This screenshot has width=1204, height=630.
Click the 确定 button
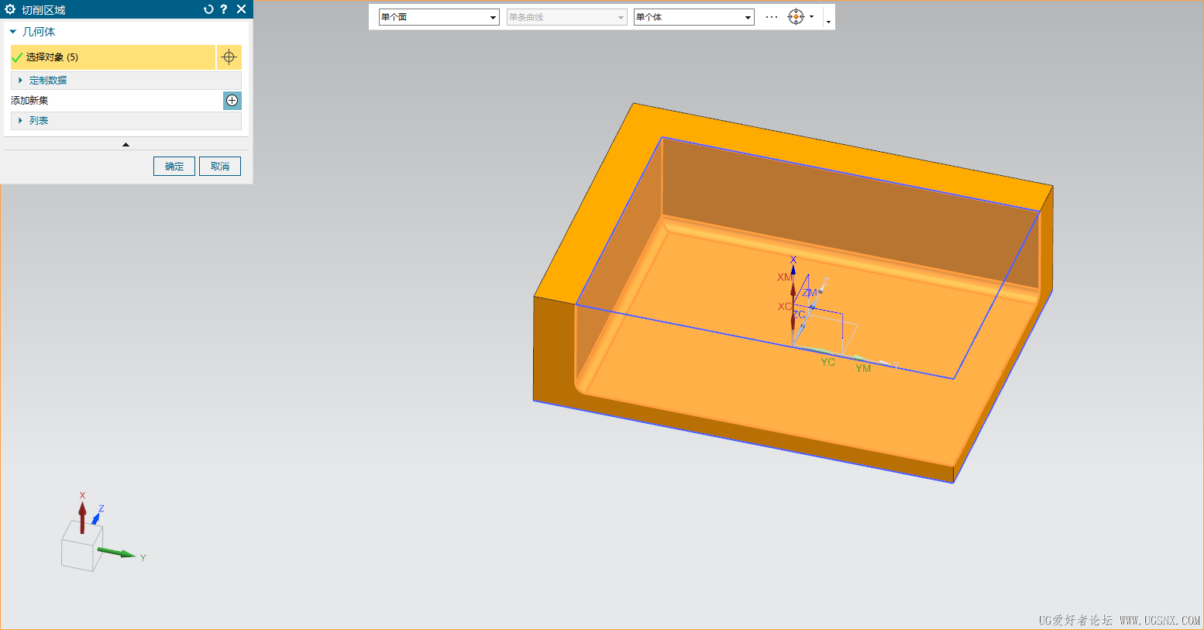(x=174, y=167)
